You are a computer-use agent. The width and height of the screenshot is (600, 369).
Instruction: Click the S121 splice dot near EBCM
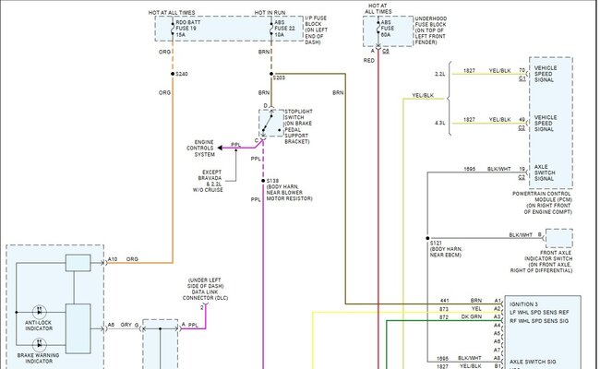[427, 238]
